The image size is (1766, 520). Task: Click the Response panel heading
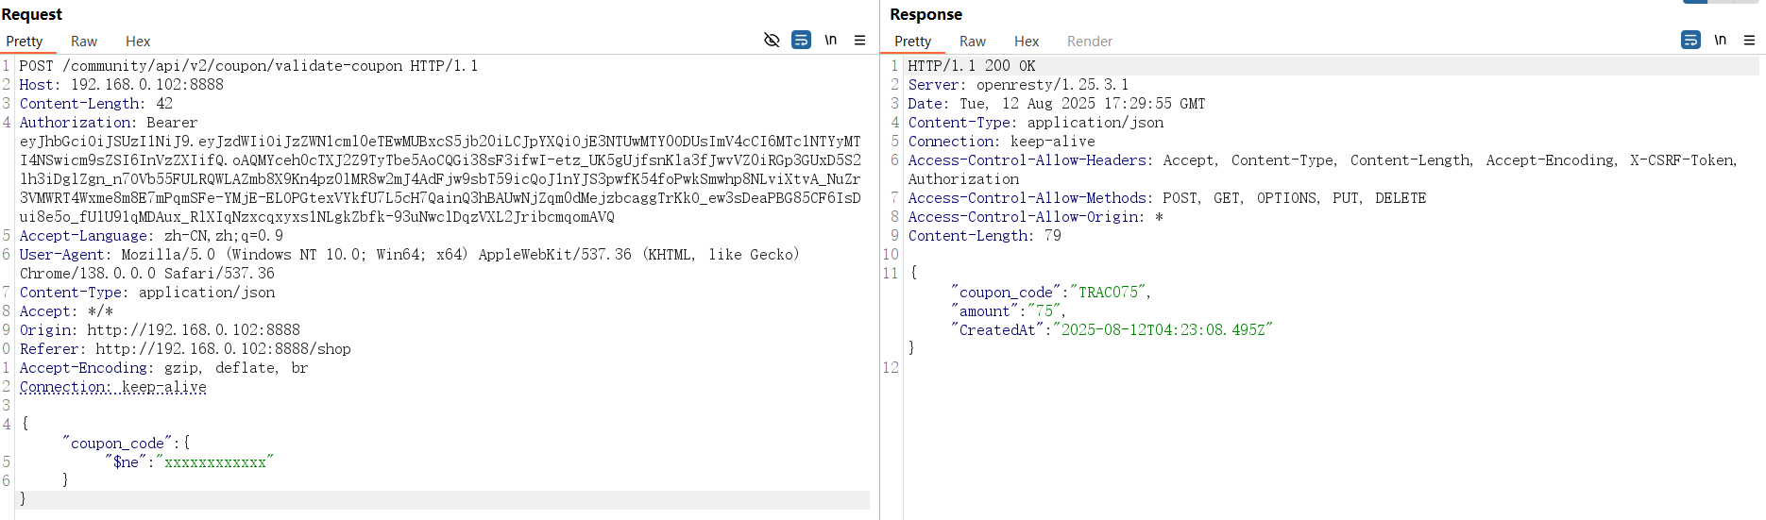[925, 14]
